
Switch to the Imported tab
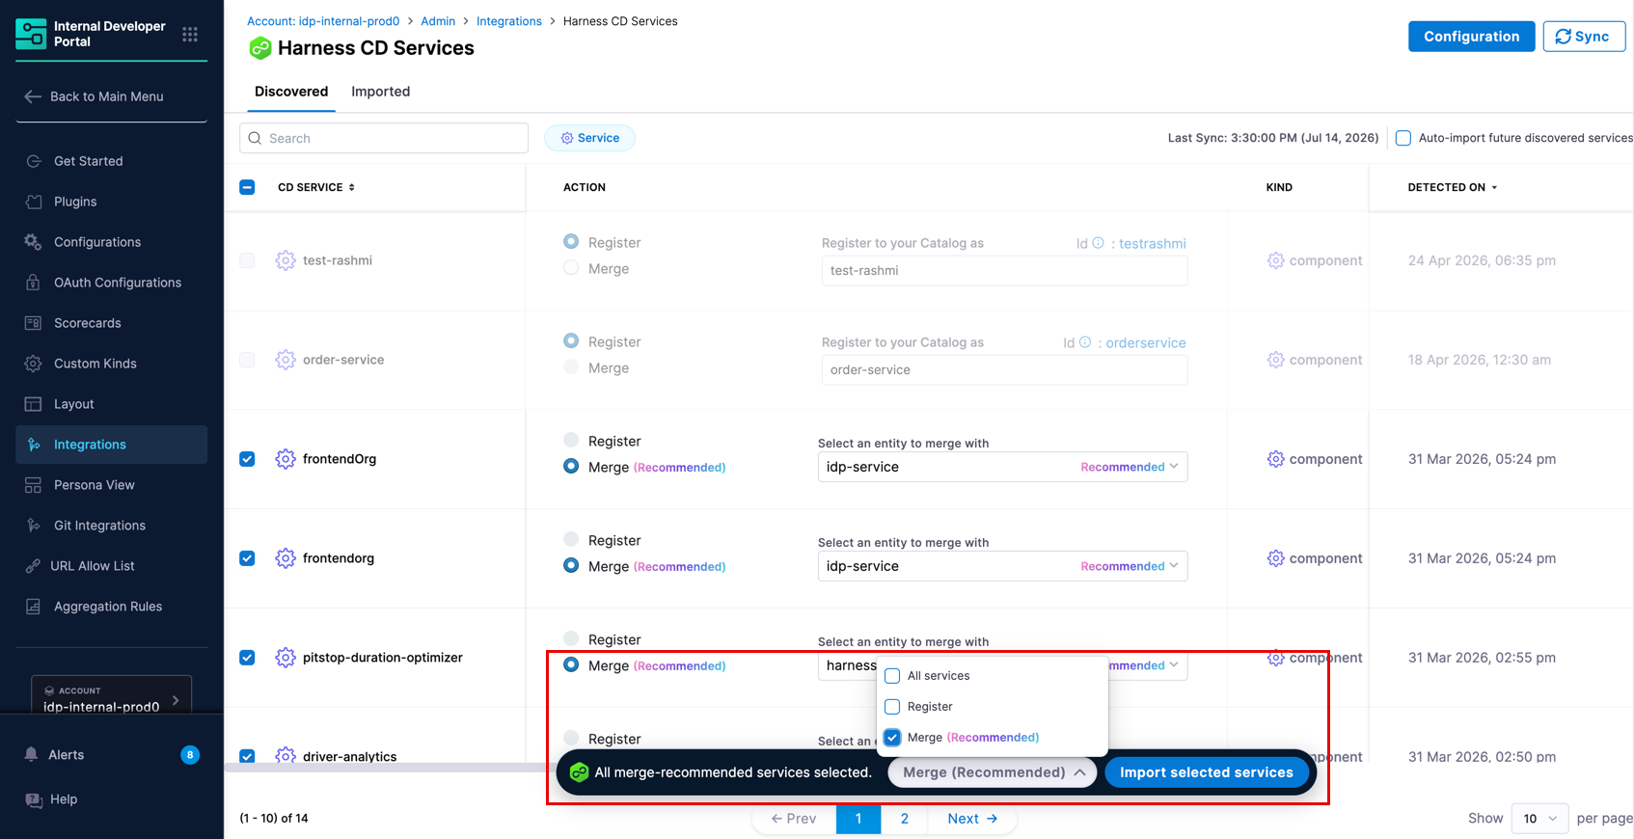(380, 92)
